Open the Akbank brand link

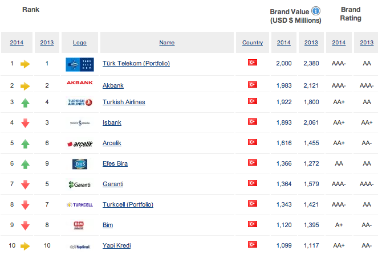113,85
